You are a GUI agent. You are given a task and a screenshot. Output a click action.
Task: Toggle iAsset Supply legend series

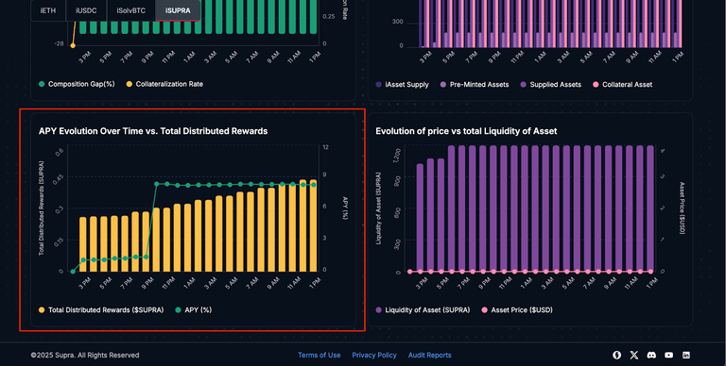click(403, 85)
